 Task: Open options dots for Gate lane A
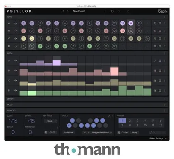point(165,23)
